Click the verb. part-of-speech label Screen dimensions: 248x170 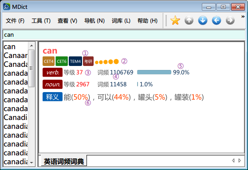pyautogui.click(x=52, y=72)
